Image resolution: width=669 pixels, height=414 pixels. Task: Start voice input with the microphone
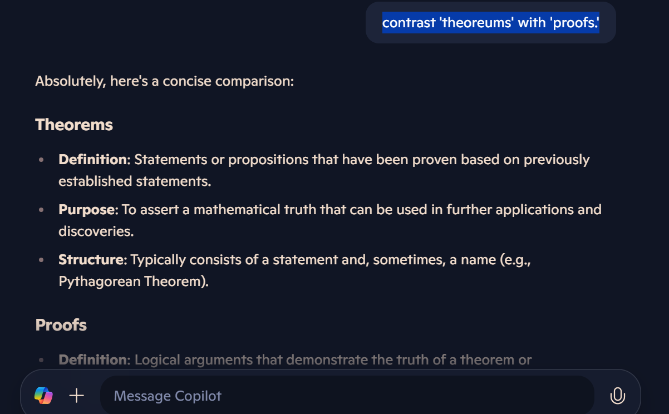click(x=617, y=396)
